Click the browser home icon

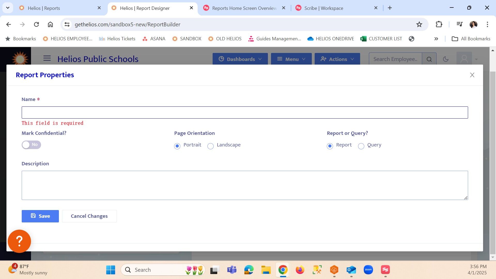click(50, 24)
